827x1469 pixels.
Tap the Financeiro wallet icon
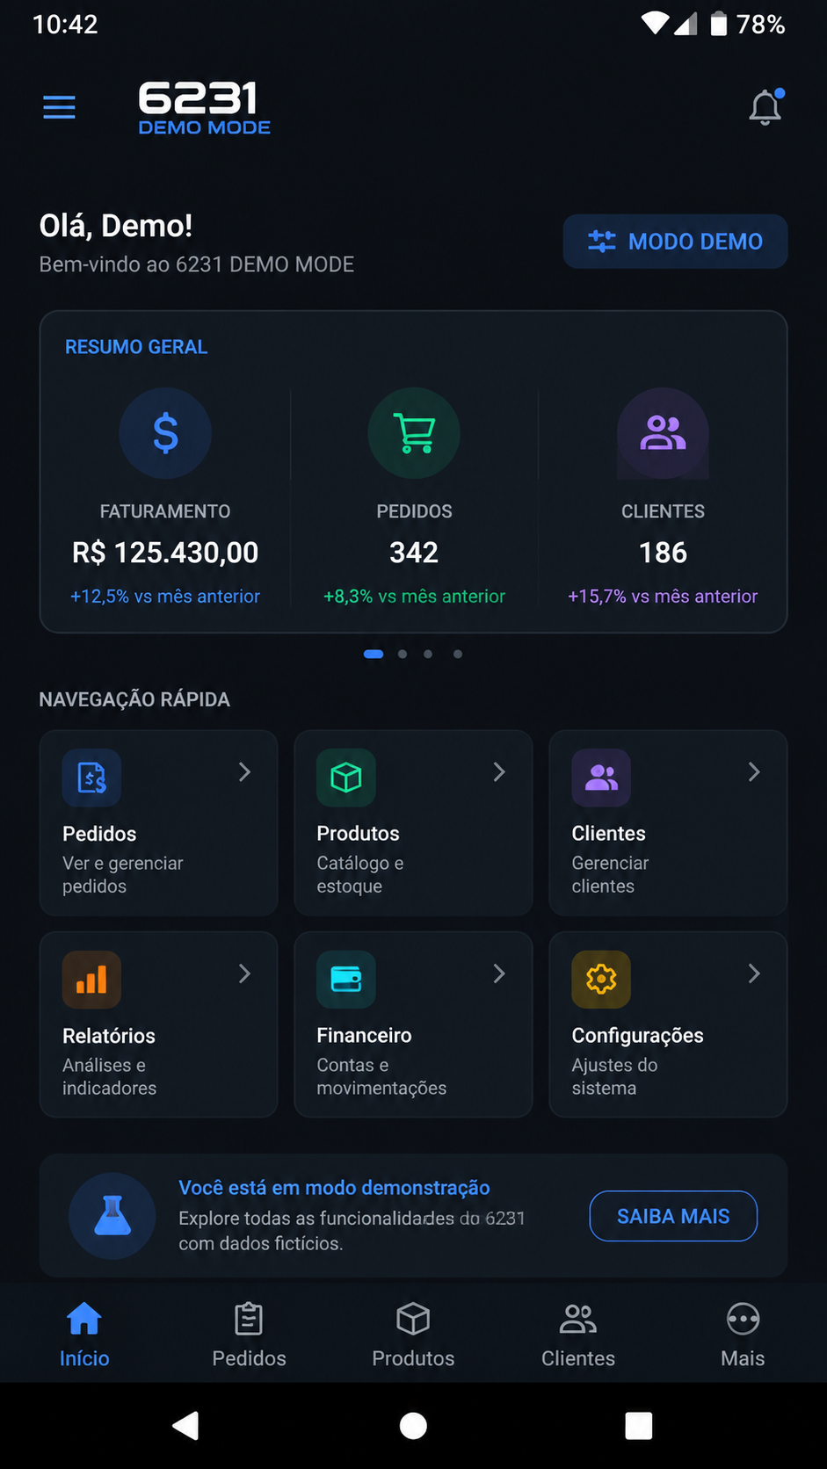tap(346, 979)
